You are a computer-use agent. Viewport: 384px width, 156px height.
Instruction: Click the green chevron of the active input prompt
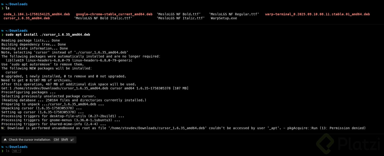pos(3,151)
